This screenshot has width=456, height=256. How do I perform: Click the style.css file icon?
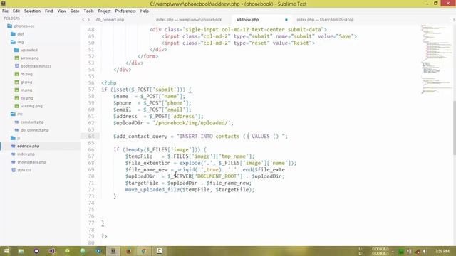pos(14,170)
